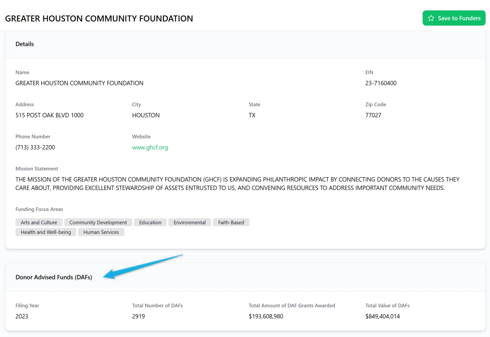Screen dimensions: 490x337
Task: Click the star icon on Save to Funders
Action: point(431,18)
